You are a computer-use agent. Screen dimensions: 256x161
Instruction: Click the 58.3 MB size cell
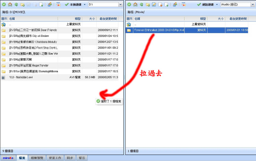pyautogui.click(x=90, y=77)
